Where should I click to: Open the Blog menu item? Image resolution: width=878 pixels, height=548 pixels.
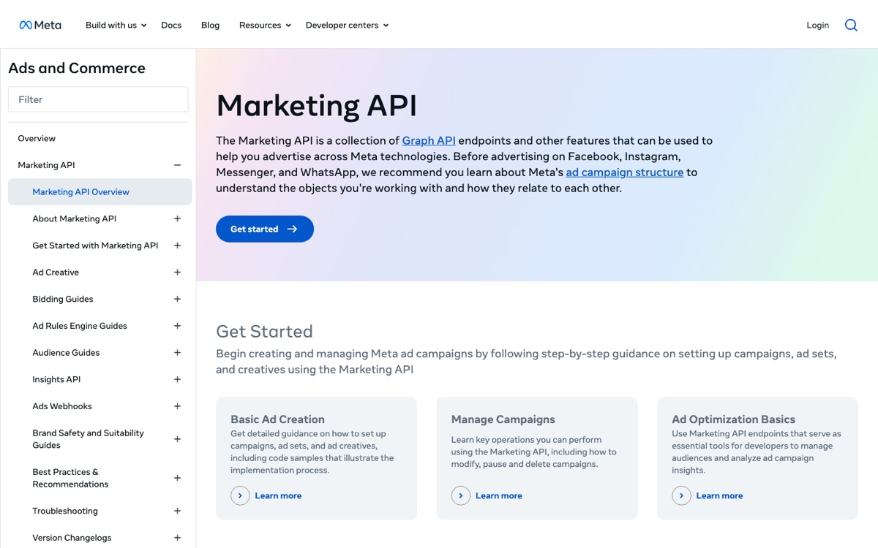pyautogui.click(x=210, y=25)
